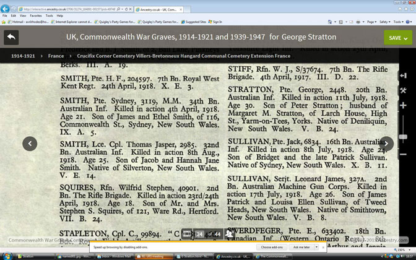Open the browser Home icon at top right
The image size is (416, 260).
pyautogui.click(x=400, y=9)
